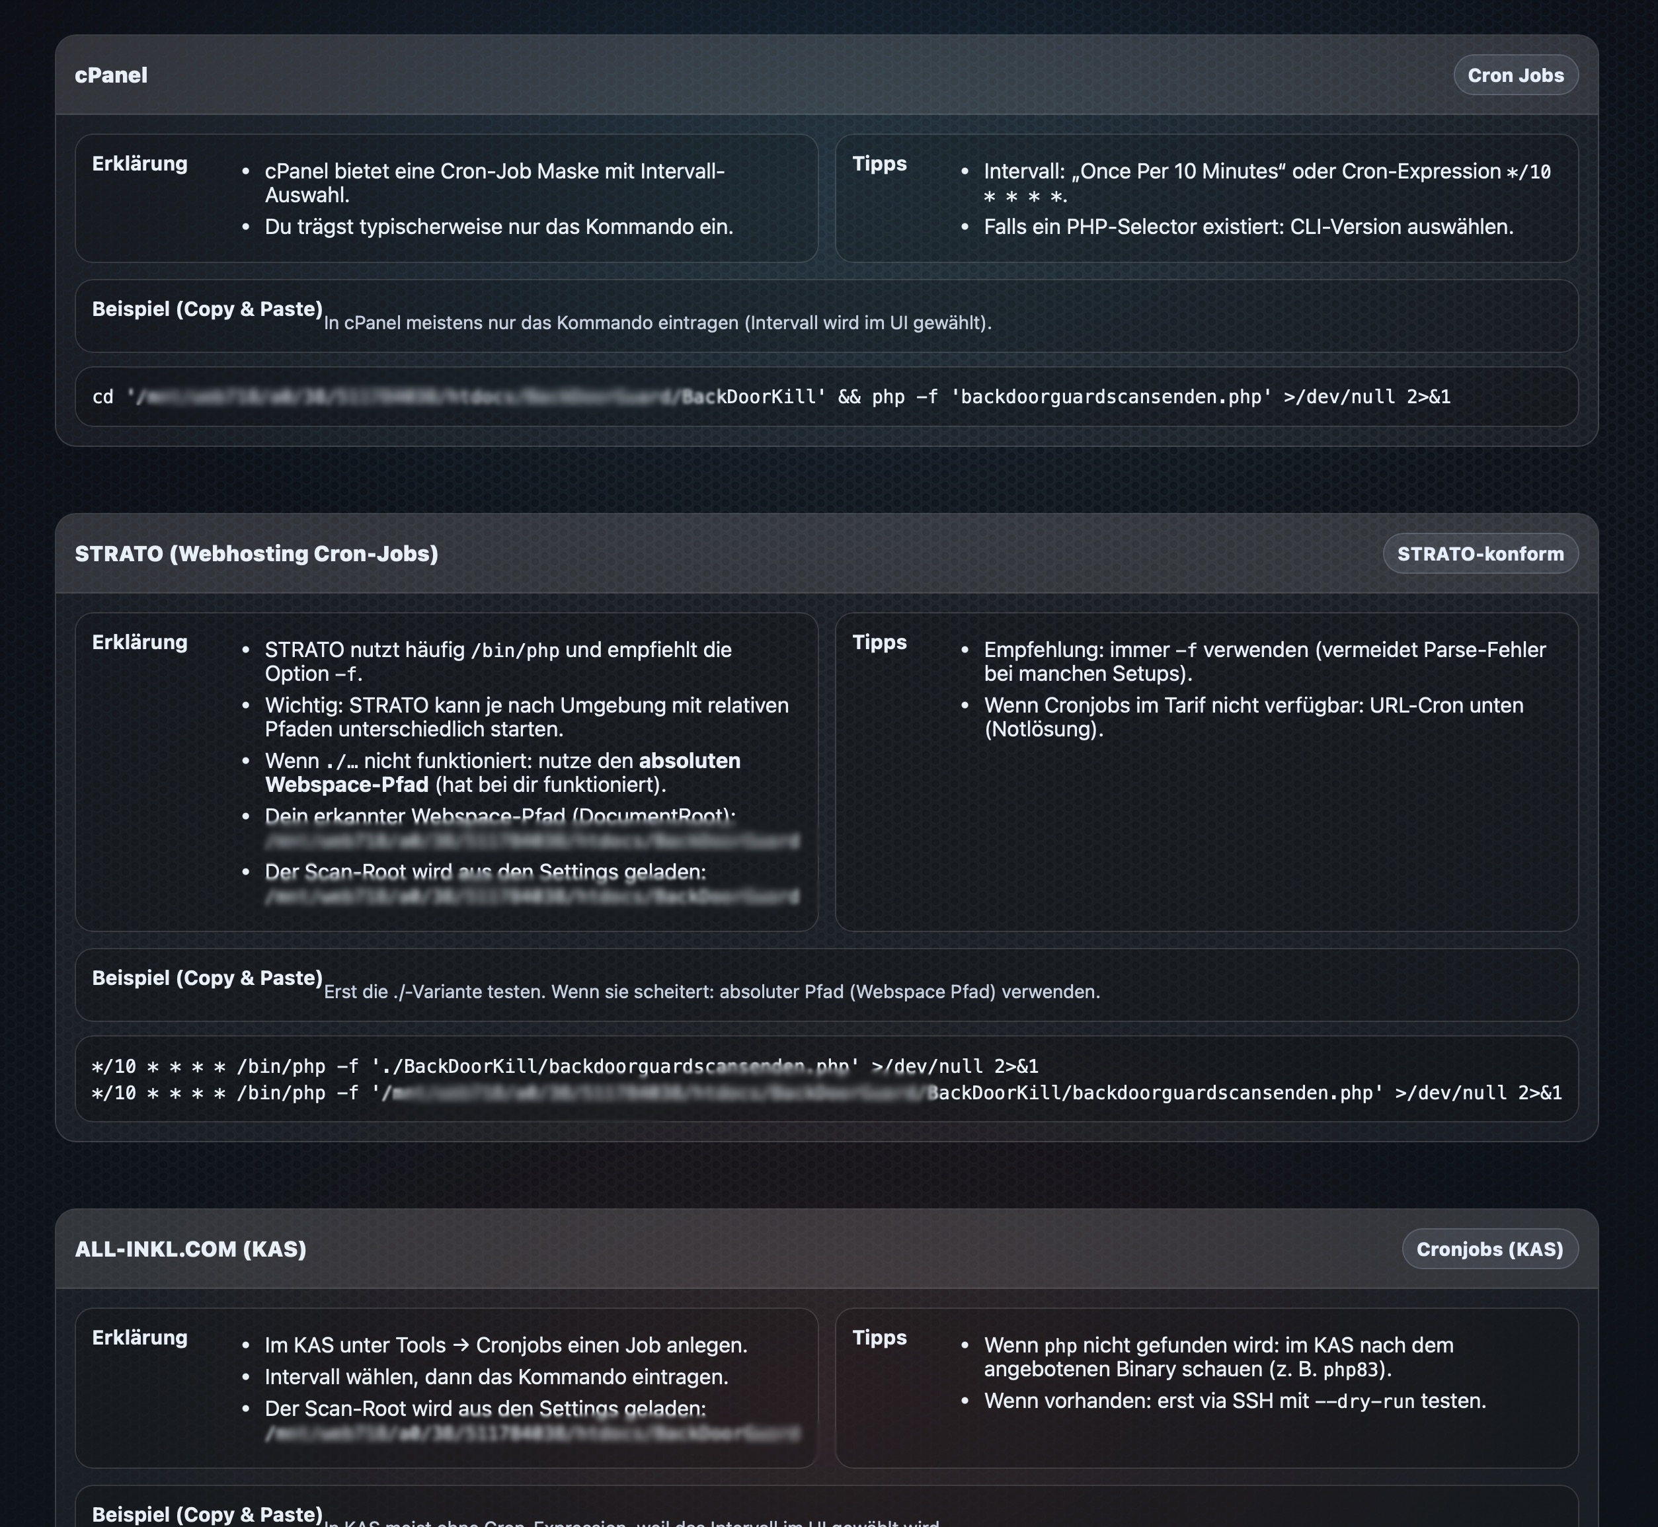Screen dimensions: 1658x1527
Task: Click "Beispiel (Copy & Paste)" label under cPanel
Action: click(207, 309)
